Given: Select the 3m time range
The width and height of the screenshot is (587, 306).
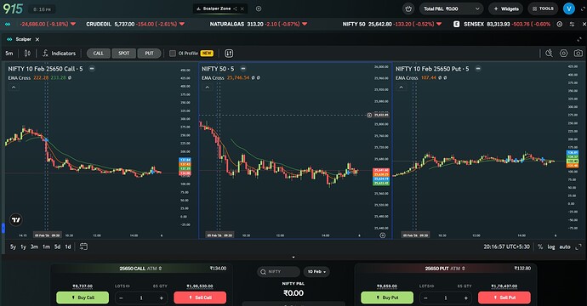Looking at the screenshot, I should pyautogui.click(x=34, y=246).
